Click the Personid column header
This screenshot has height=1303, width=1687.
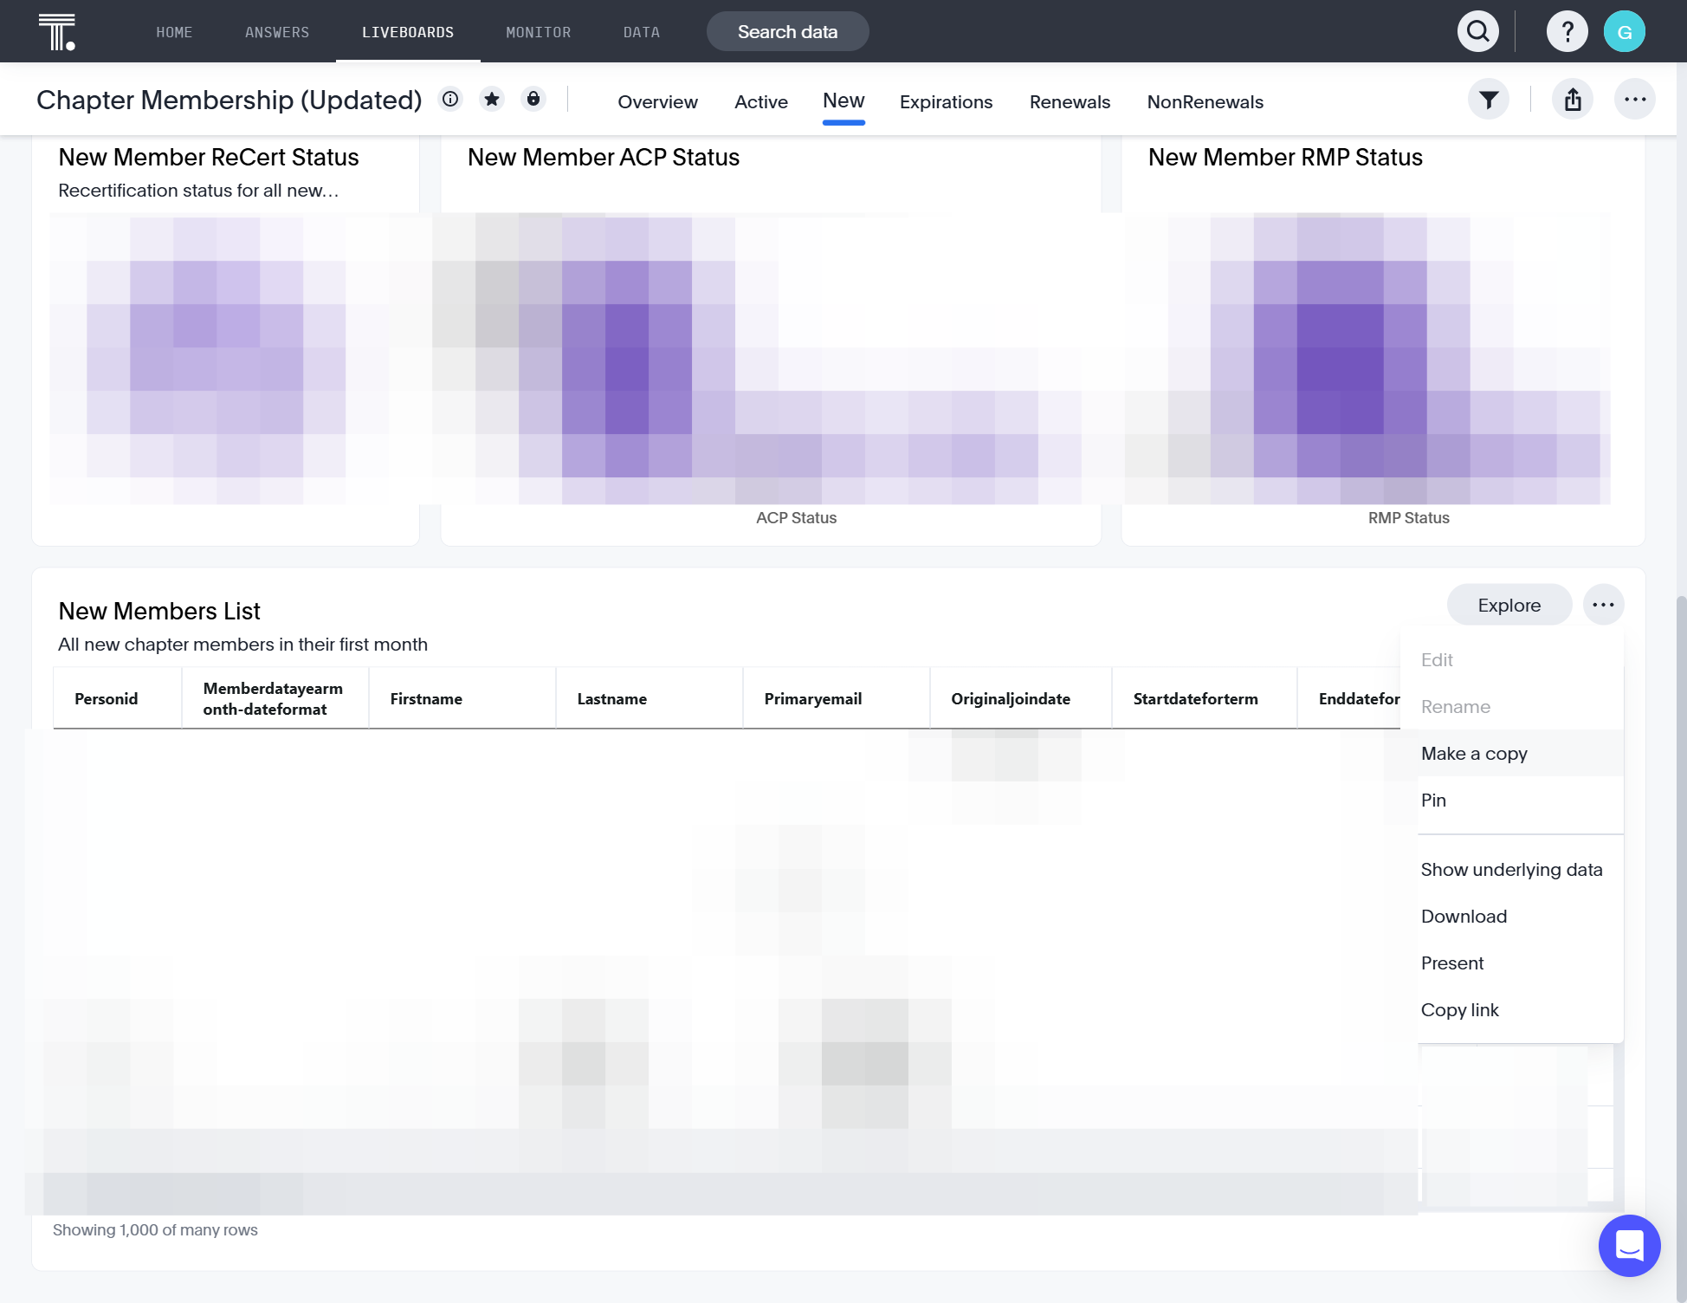coord(118,699)
